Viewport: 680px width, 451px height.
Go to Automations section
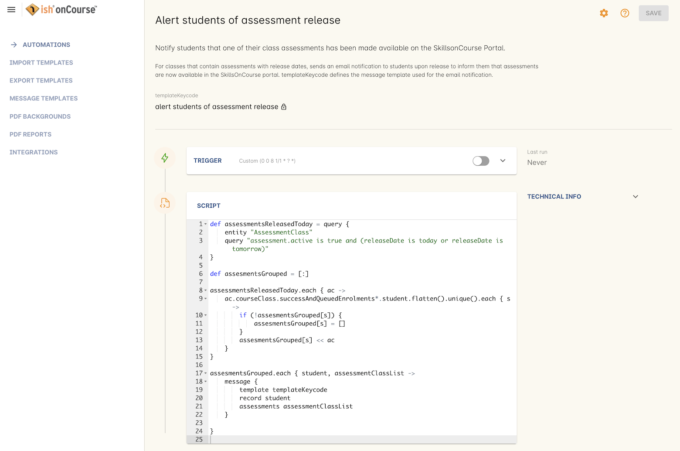pos(46,45)
